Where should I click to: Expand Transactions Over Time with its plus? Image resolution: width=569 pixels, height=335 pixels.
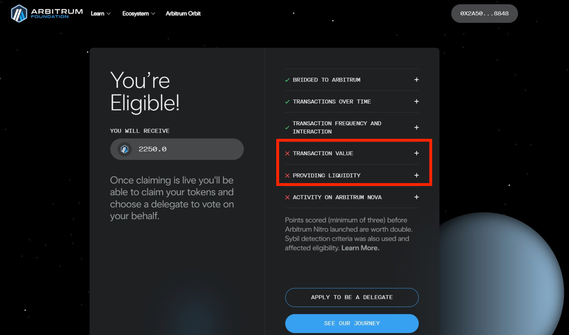[417, 101]
